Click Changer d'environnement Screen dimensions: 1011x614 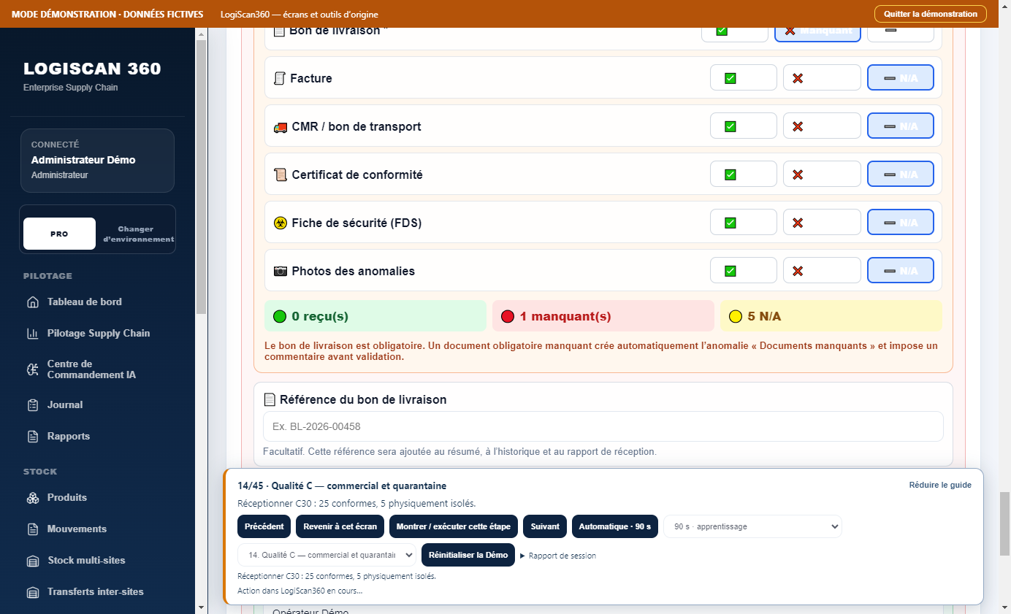pyautogui.click(x=137, y=234)
